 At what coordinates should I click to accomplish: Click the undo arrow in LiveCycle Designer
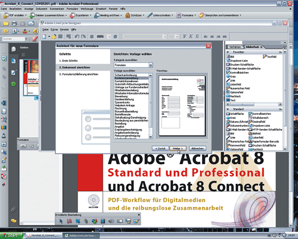pos(77,36)
